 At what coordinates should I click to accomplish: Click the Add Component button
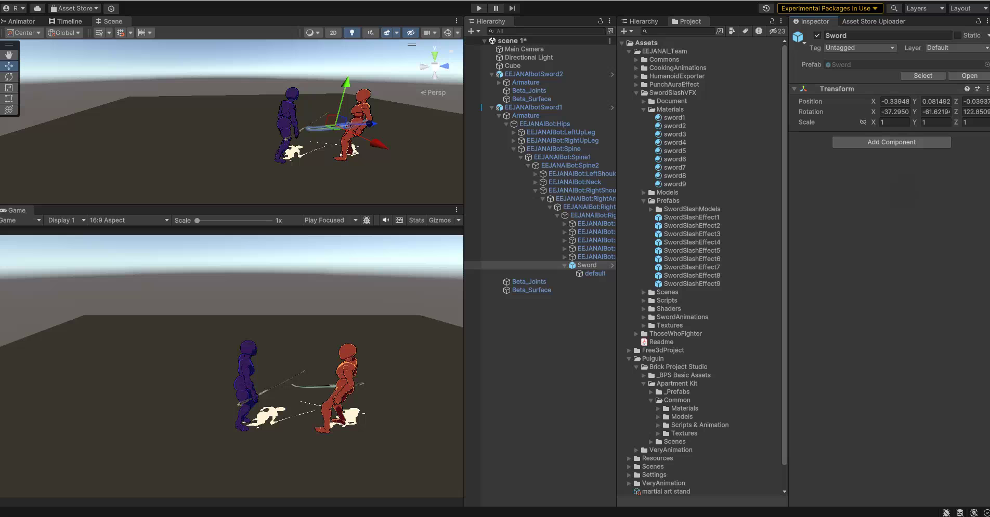[891, 142]
